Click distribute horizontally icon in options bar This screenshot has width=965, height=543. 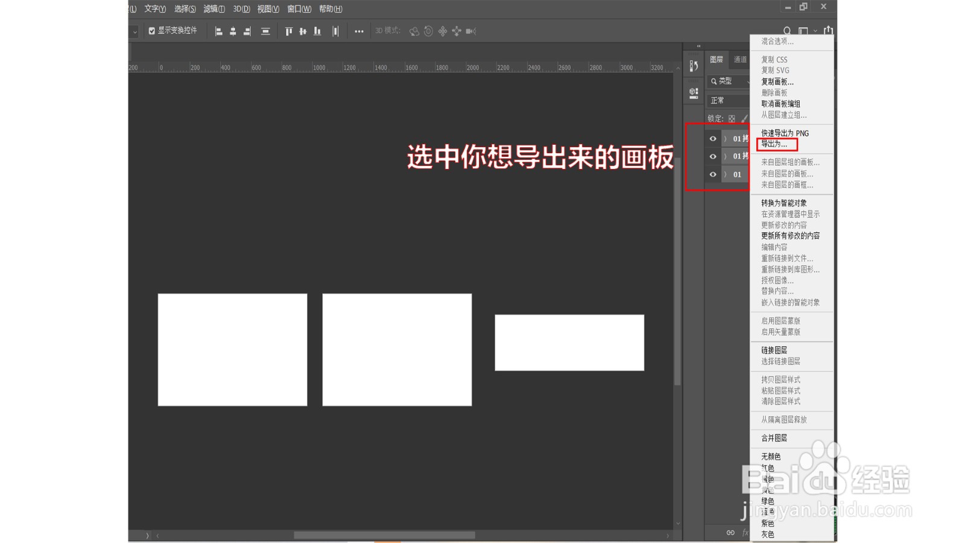pos(335,31)
